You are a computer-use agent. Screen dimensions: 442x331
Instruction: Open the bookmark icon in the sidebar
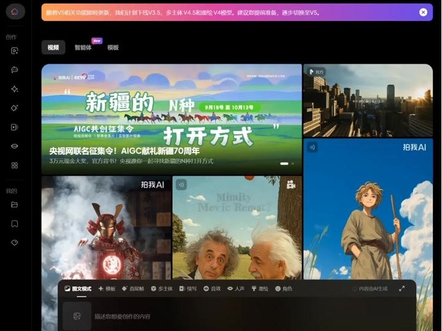(x=15, y=224)
